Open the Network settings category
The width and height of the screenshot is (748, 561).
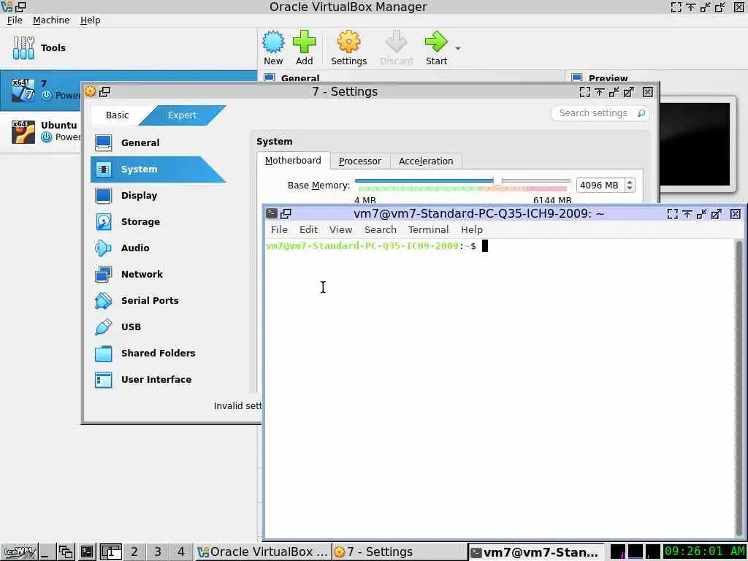click(x=158, y=274)
